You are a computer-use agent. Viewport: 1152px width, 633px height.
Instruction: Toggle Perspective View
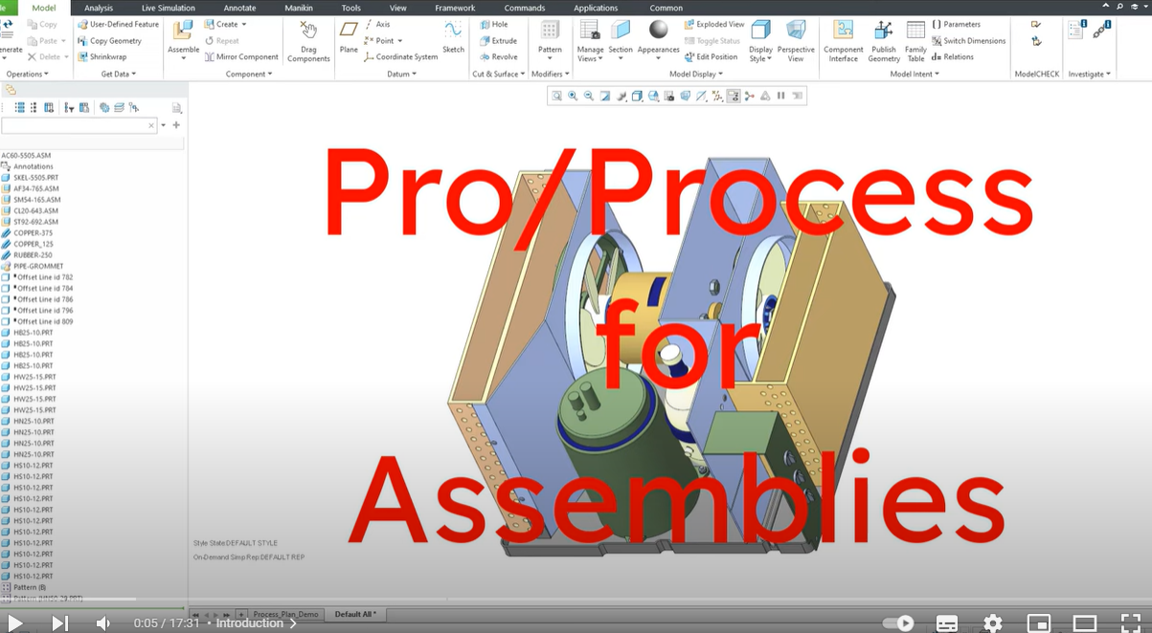click(x=796, y=40)
